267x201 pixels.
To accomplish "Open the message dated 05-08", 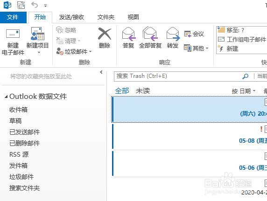I will 190,137.
